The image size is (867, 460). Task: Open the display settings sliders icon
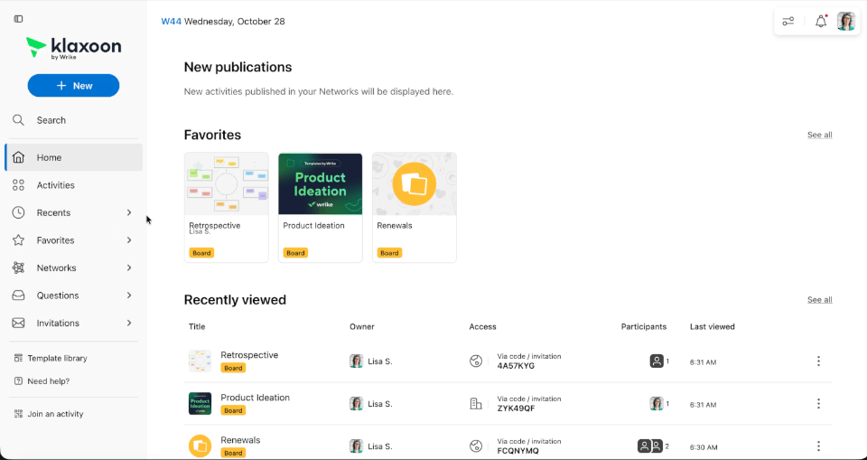(x=788, y=22)
